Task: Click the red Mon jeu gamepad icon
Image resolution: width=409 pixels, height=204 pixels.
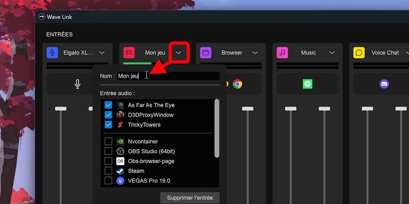Action: click(129, 53)
